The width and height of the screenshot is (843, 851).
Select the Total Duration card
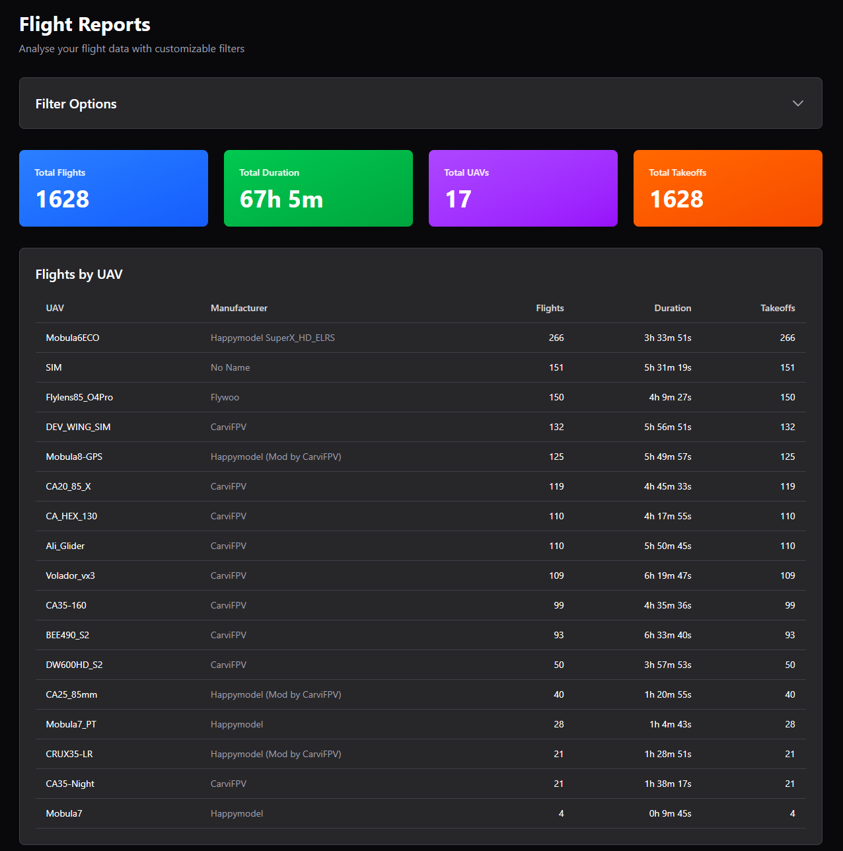[x=318, y=188]
